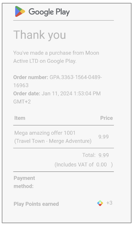
Task: Click the Google Play wordmark text
Action: (49, 12)
